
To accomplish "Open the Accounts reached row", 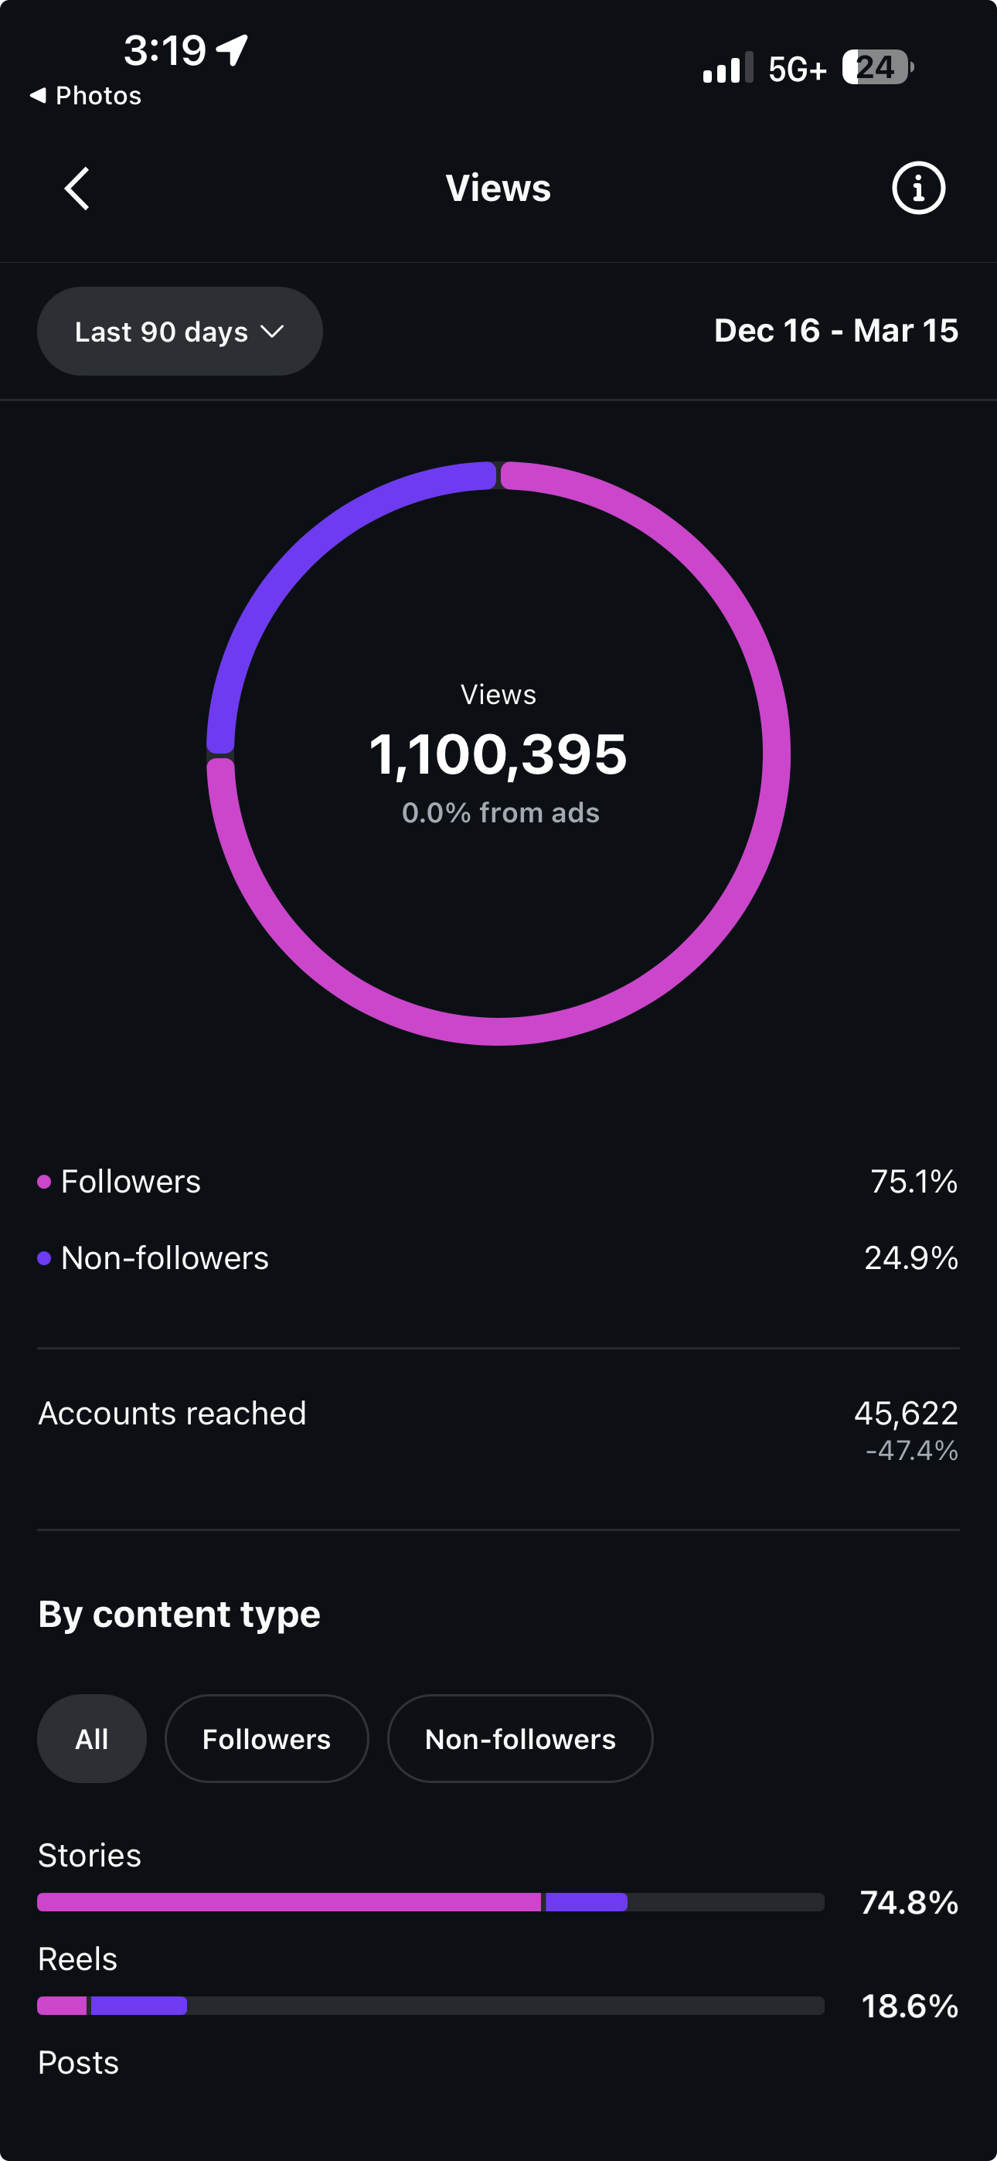I will click(498, 1430).
